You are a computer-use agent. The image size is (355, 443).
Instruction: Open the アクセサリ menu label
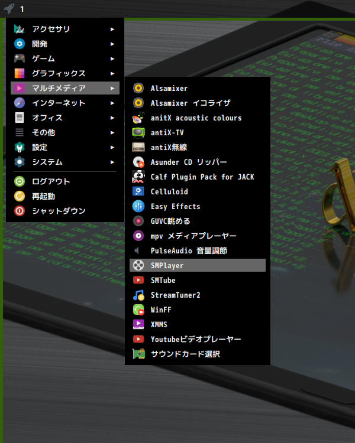point(51,29)
